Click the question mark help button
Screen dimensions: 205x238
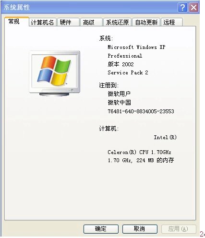tap(182, 7)
